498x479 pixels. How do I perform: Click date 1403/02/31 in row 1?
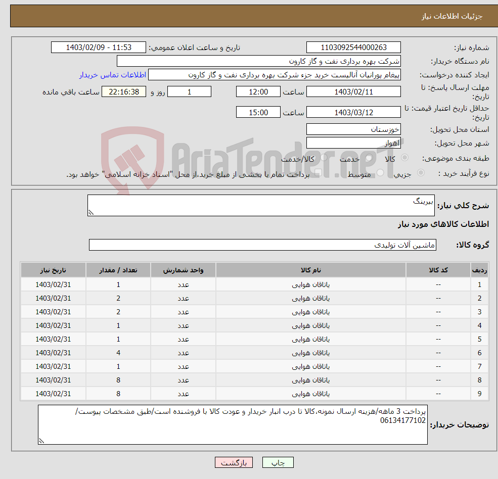point(53,285)
